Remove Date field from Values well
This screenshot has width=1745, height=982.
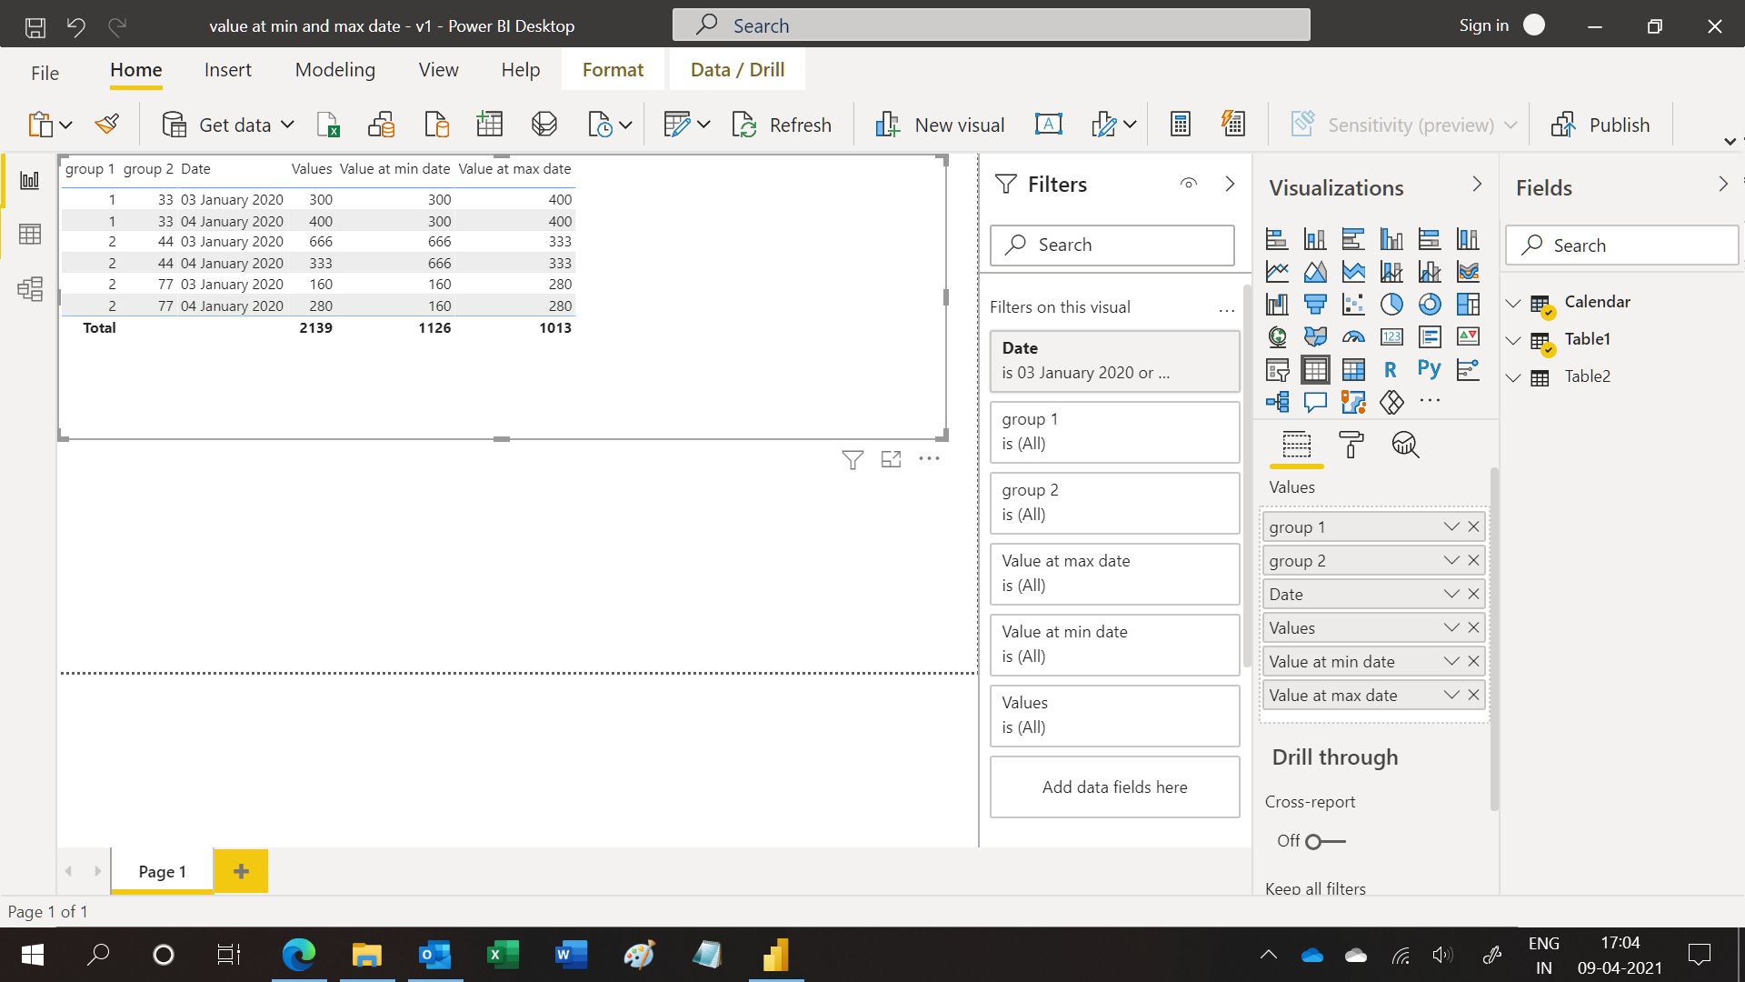point(1473,594)
